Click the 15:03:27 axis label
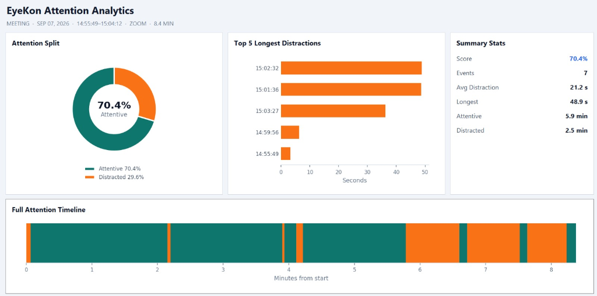 point(267,111)
